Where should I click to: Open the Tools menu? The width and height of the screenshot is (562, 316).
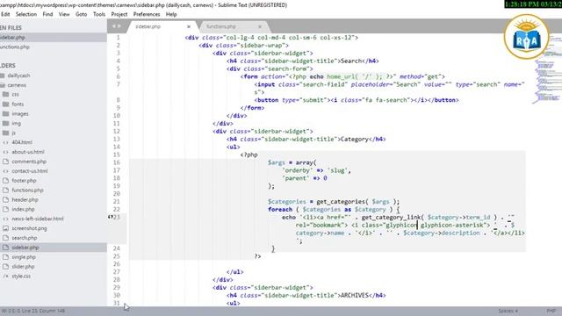[99, 14]
